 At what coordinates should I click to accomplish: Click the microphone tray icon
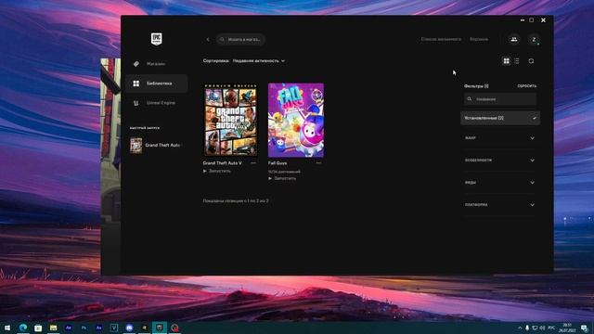pyautogui.click(x=527, y=328)
